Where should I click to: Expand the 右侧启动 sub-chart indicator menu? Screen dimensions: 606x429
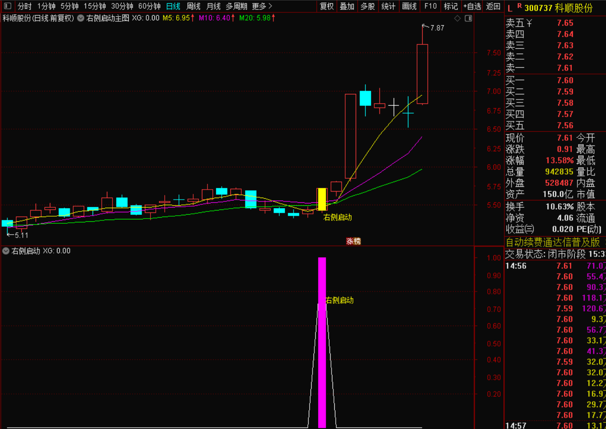[x=6, y=251]
